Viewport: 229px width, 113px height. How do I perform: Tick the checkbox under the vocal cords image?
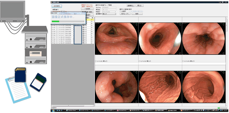click(96, 61)
